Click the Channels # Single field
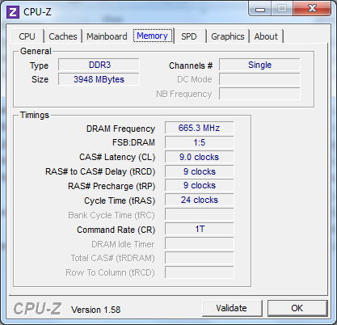 (x=259, y=65)
